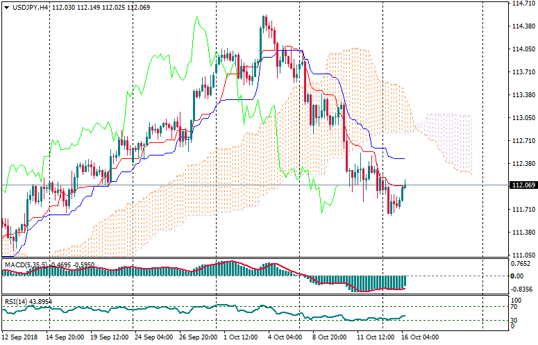
Task: Click the 8 Oct 20:00 time label
Action: (330, 337)
